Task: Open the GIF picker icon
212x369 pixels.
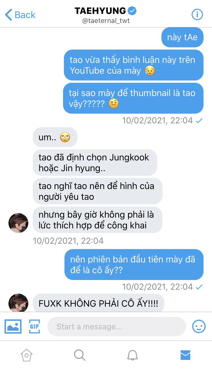Action: [34, 326]
